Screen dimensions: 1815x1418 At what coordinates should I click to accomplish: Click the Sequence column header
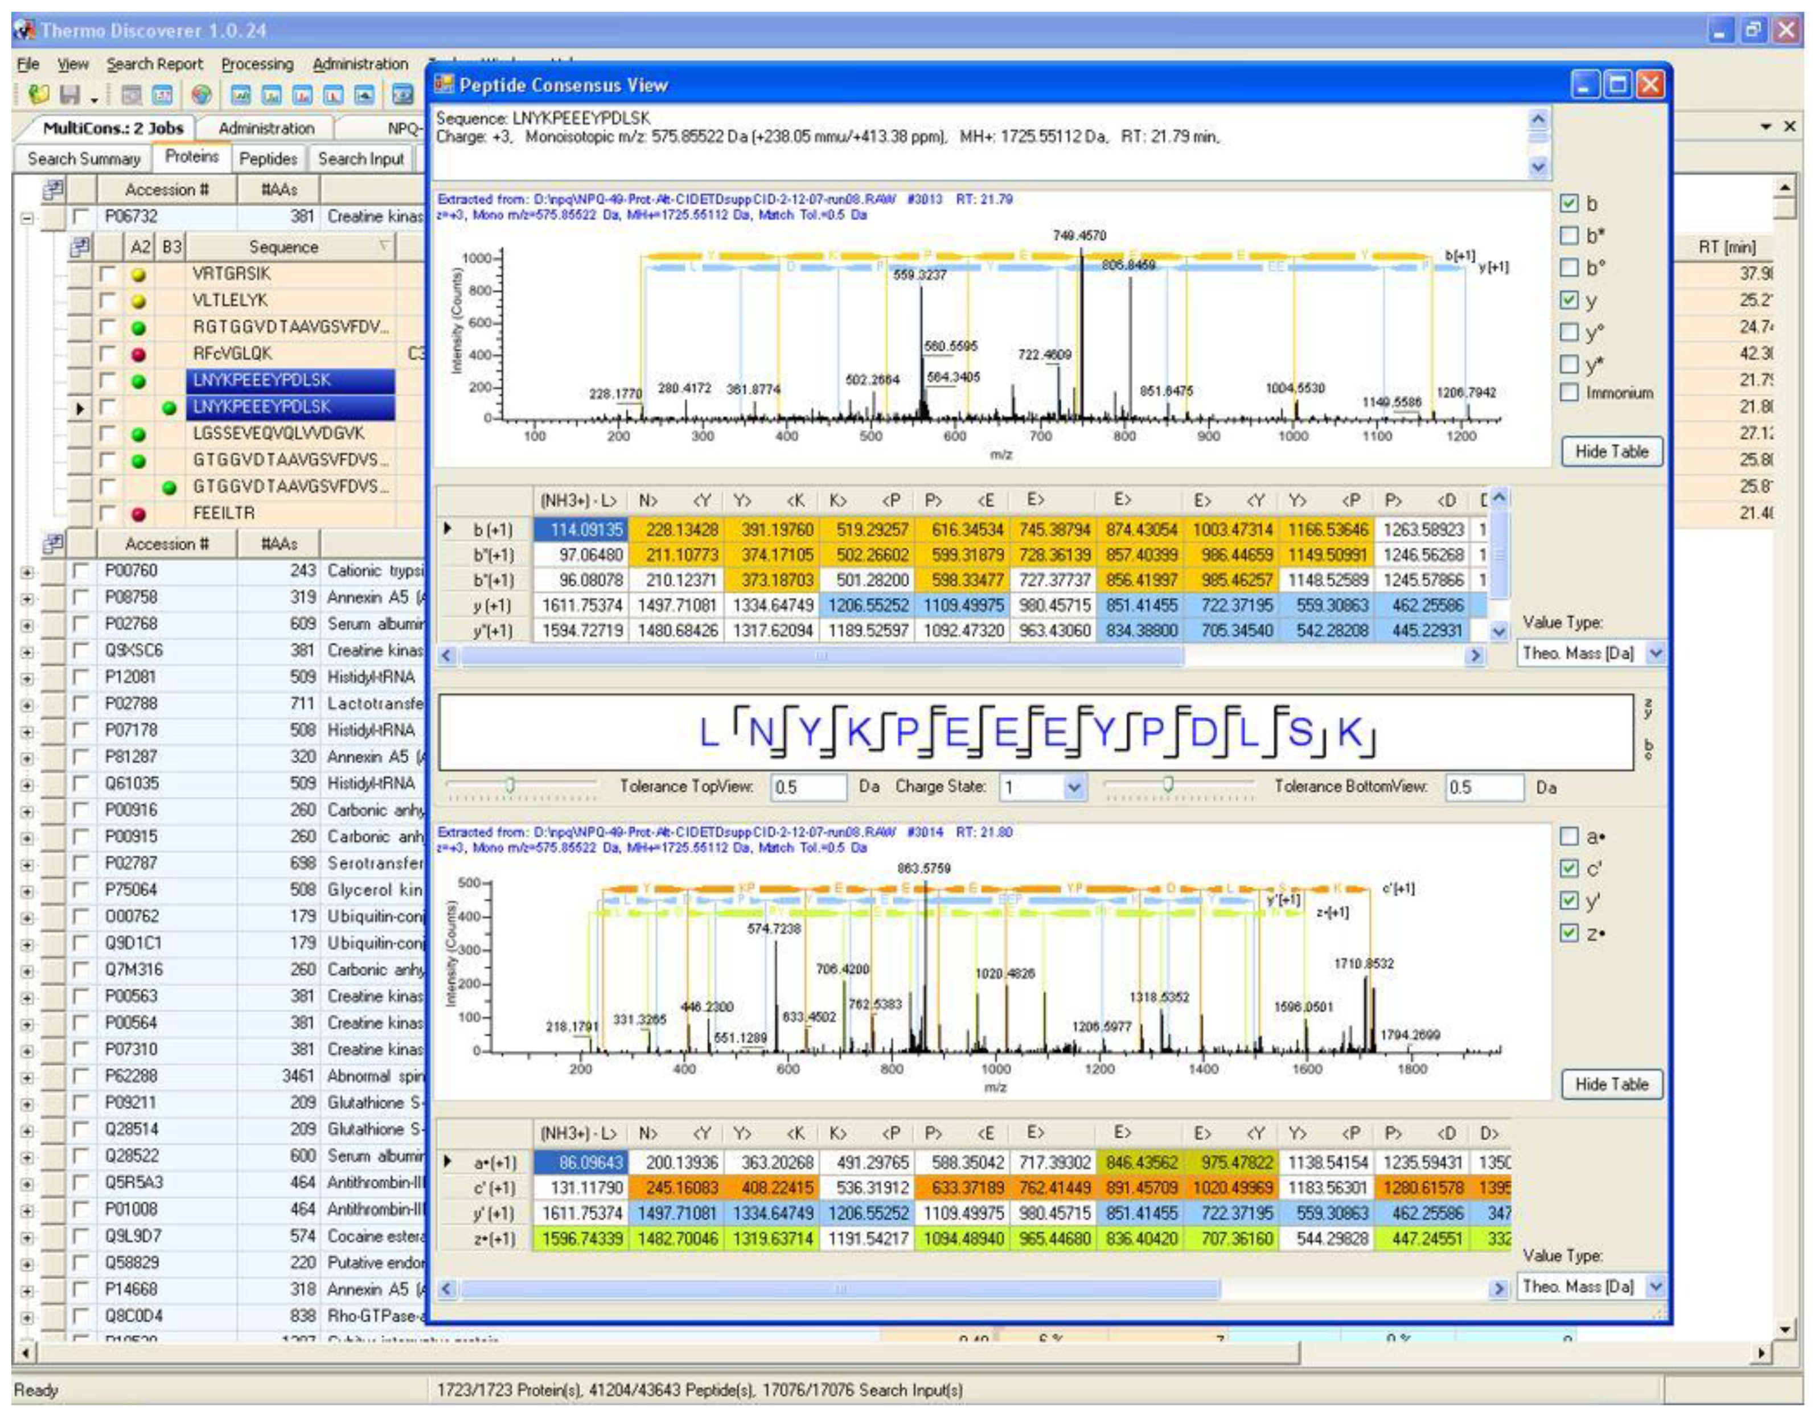point(291,246)
